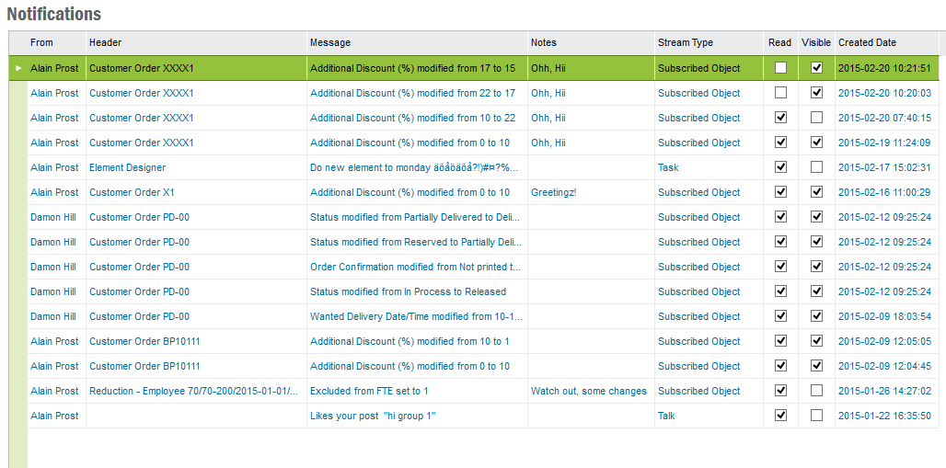
Task: Click the Notes column header
Action: point(543,42)
